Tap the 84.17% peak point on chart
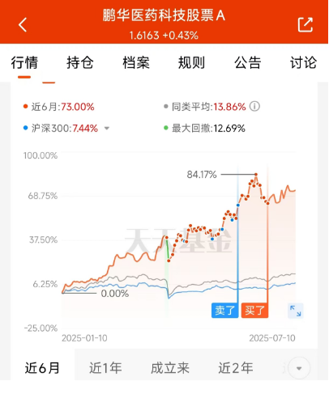The height and width of the screenshot is (394, 329). click(x=256, y=175)
